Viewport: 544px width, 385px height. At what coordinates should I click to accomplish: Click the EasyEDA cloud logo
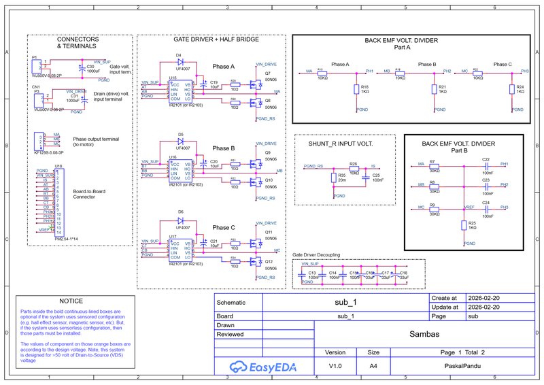coord(239,367)
